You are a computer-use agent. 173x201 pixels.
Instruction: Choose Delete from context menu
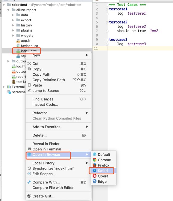[39, 135]
